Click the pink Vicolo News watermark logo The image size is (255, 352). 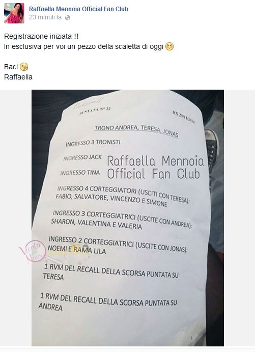(x=33, y=252)
